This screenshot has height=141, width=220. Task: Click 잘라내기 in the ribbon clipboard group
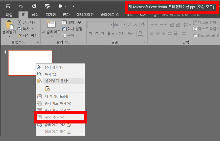click(27, 22)
